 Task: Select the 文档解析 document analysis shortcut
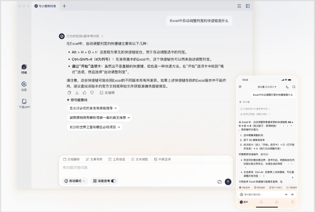pos(71,159)
